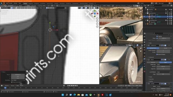Image resolution: width=173 pixels, height=97 pixels.
Task: Open Windows taskbar Search
Action: click(x=67, y=95)
